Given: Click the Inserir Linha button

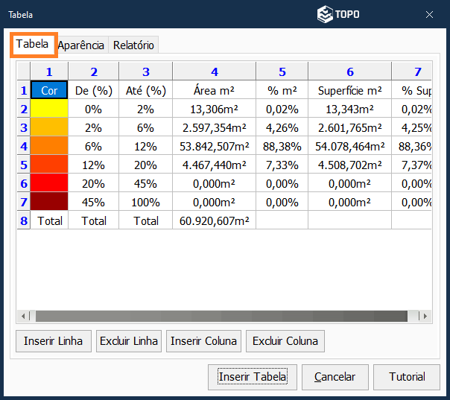Looking at the screenshot, I should coord(54,341).
